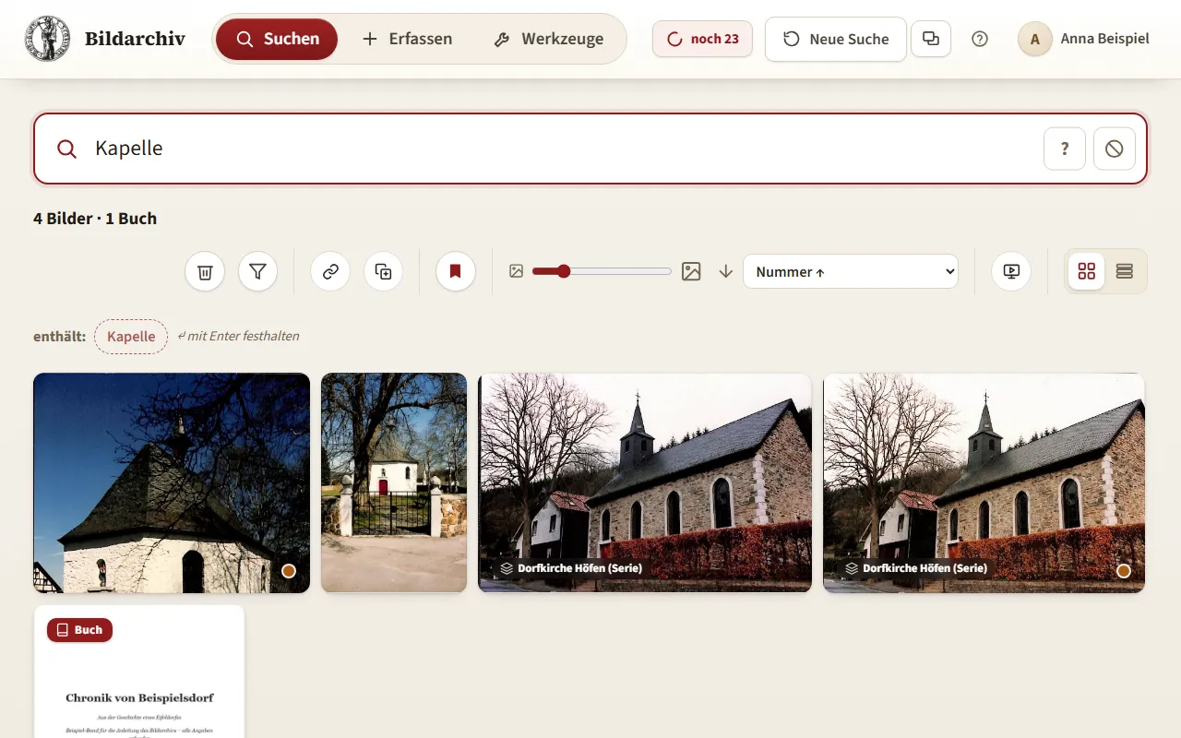This screenshot has width=1181, height=738.
Task: Click orange dot on blue-sky chapel image
Action: (289, 571)
